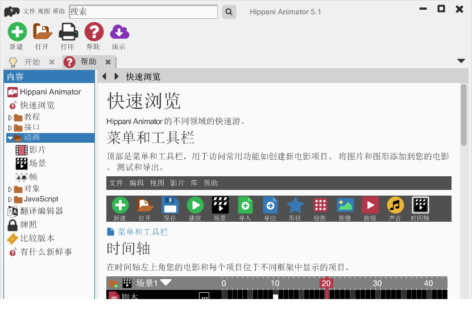This screenshot has width=472, height=311.
Task: Open the 场景1 dropdown in timeline image
Action: [x=166, y=283]
